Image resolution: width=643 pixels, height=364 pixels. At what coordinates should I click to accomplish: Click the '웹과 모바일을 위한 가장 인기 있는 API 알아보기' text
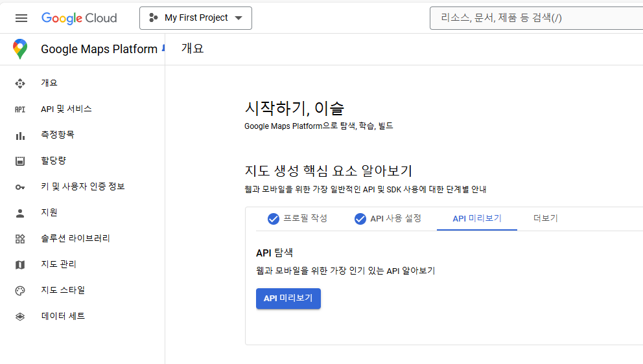345,271
